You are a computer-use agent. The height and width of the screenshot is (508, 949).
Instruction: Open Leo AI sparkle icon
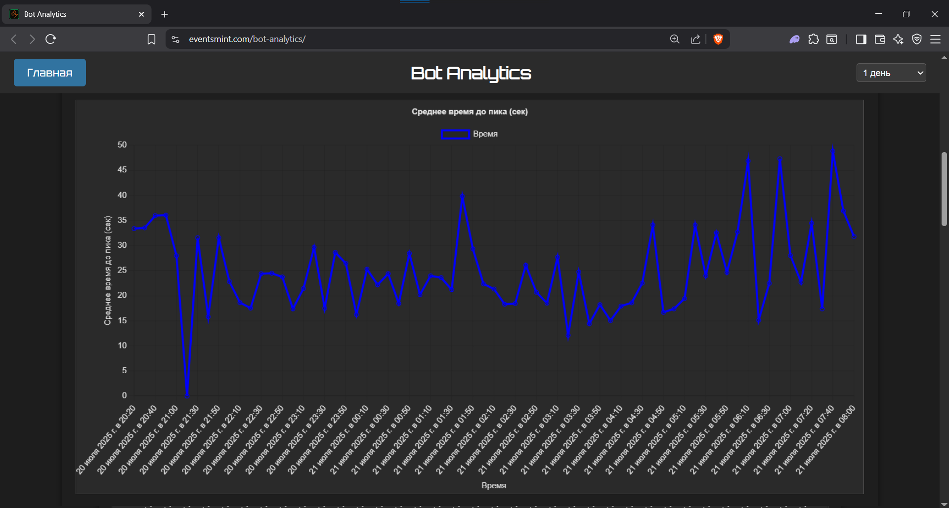coord(898,39)
